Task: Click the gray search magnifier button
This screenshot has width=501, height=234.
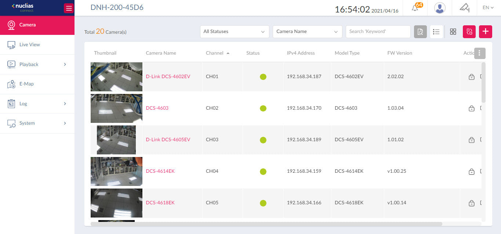Action: point(420,32)
